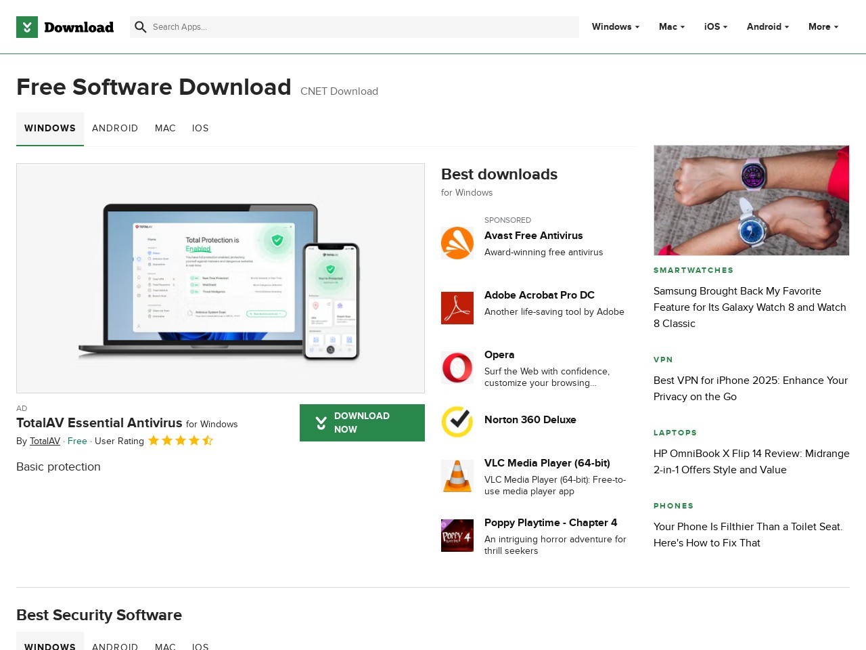Select the Poppy Playtime Chapter 4 icon
The image size is (866, 650).
tap(457, 536)
